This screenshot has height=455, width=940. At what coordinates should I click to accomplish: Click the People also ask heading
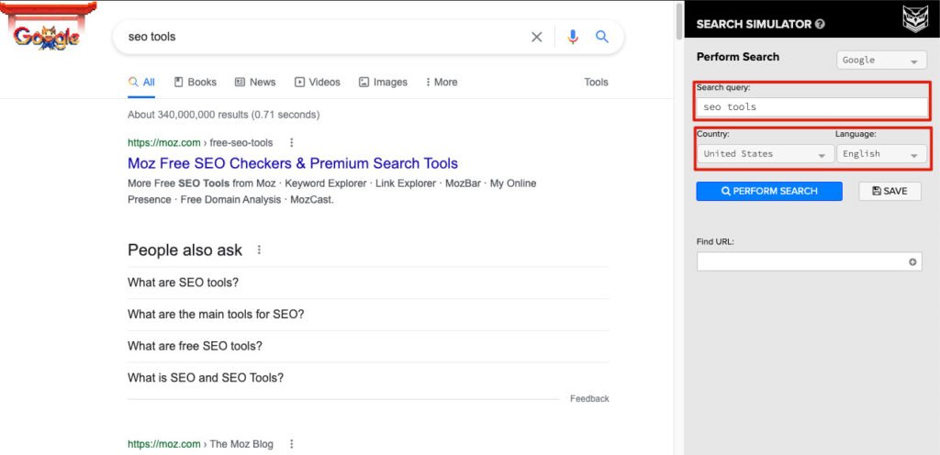point(185,250)
